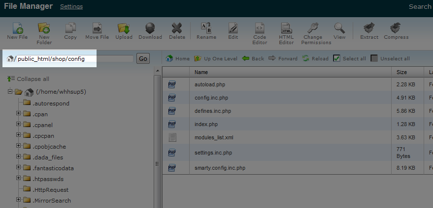The height and width of the screenshot is (208, 433).
Task: Sort files by Name column header
Action: [201, 72]
